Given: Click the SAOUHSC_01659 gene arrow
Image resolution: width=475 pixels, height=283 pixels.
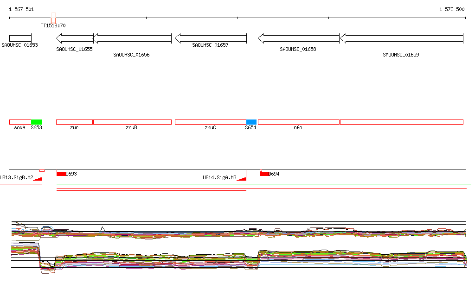Looking at the screenshot, I should [401, 38].
